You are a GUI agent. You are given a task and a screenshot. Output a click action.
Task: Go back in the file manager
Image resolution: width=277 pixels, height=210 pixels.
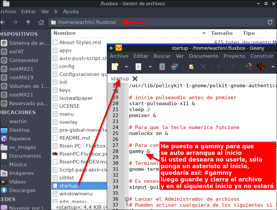tap(2, 22)
